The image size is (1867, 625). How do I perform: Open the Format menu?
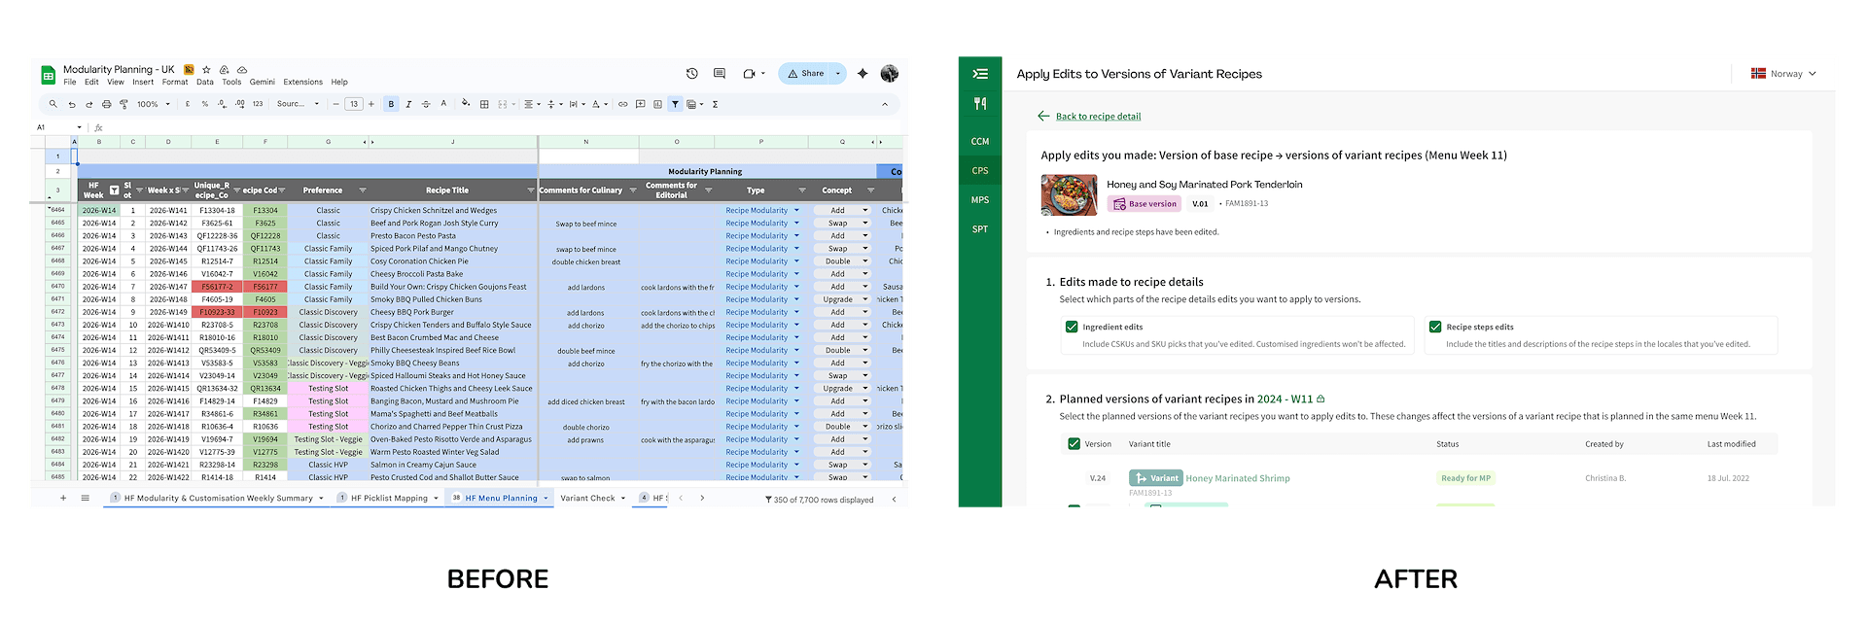(175, 83)
